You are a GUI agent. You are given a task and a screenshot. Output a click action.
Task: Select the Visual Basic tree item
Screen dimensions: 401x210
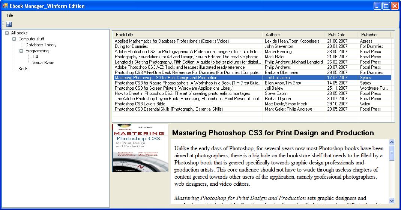[x=43, y=63]
